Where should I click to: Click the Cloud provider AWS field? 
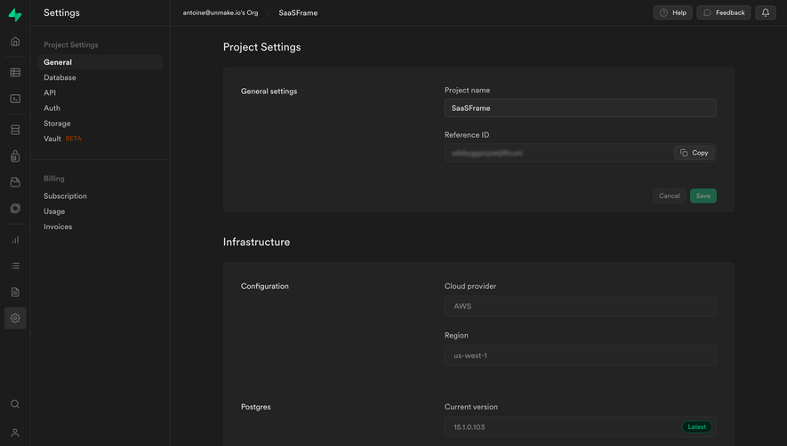580,306
